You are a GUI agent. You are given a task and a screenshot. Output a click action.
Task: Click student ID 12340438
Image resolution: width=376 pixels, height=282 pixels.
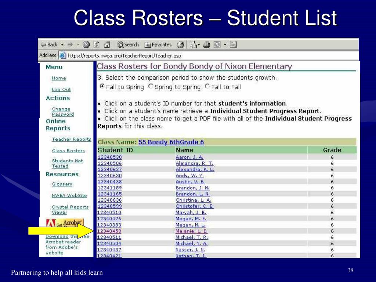109,182
